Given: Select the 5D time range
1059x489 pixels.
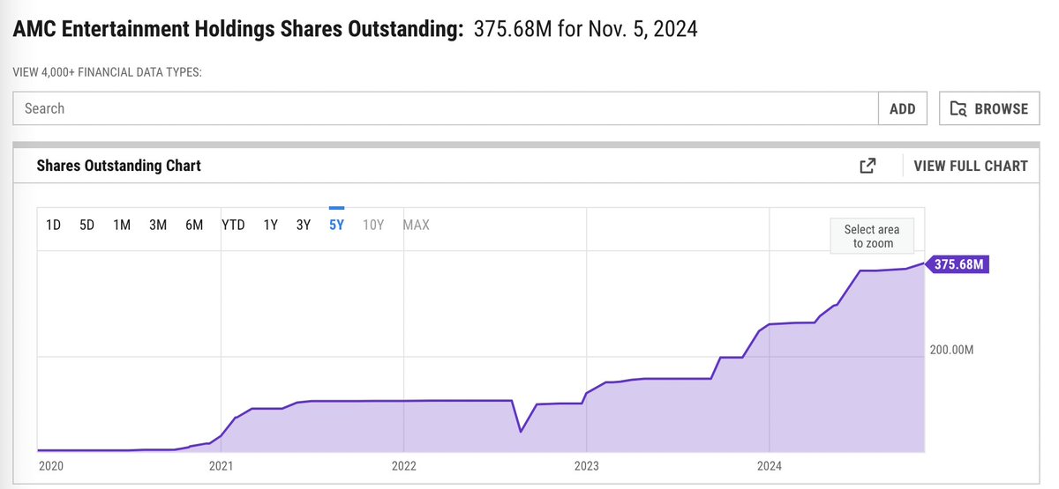Looking at the screenshot, I should (x=86, y=225).
